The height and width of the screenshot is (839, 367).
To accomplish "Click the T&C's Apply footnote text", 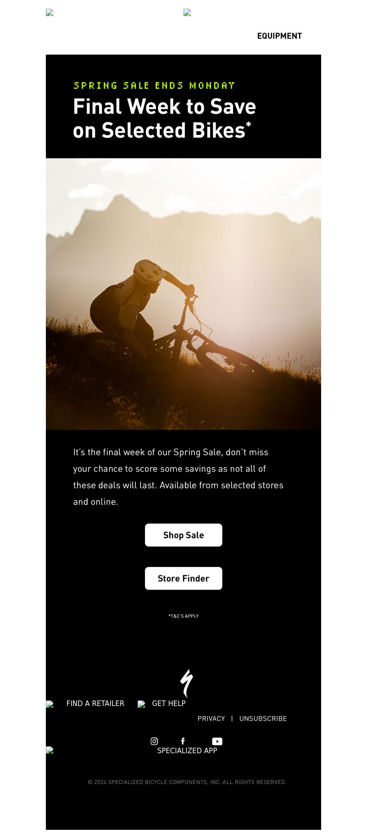I will (183, 616).
